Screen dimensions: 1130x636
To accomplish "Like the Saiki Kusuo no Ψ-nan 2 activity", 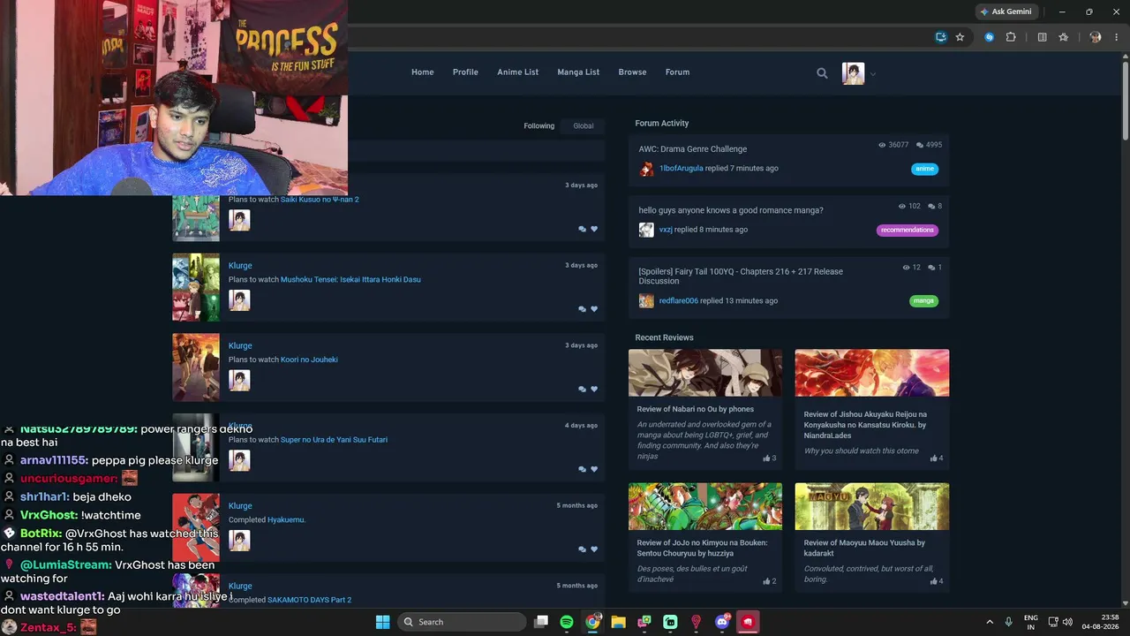I will click(x=594, y=229).
